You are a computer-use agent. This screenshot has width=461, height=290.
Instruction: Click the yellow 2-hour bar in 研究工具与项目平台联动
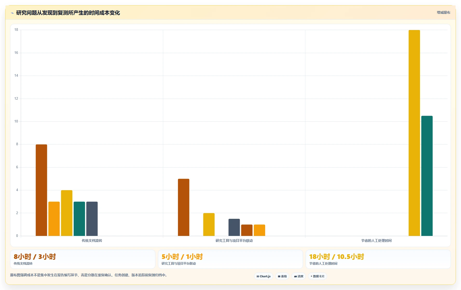click(209, 224)
